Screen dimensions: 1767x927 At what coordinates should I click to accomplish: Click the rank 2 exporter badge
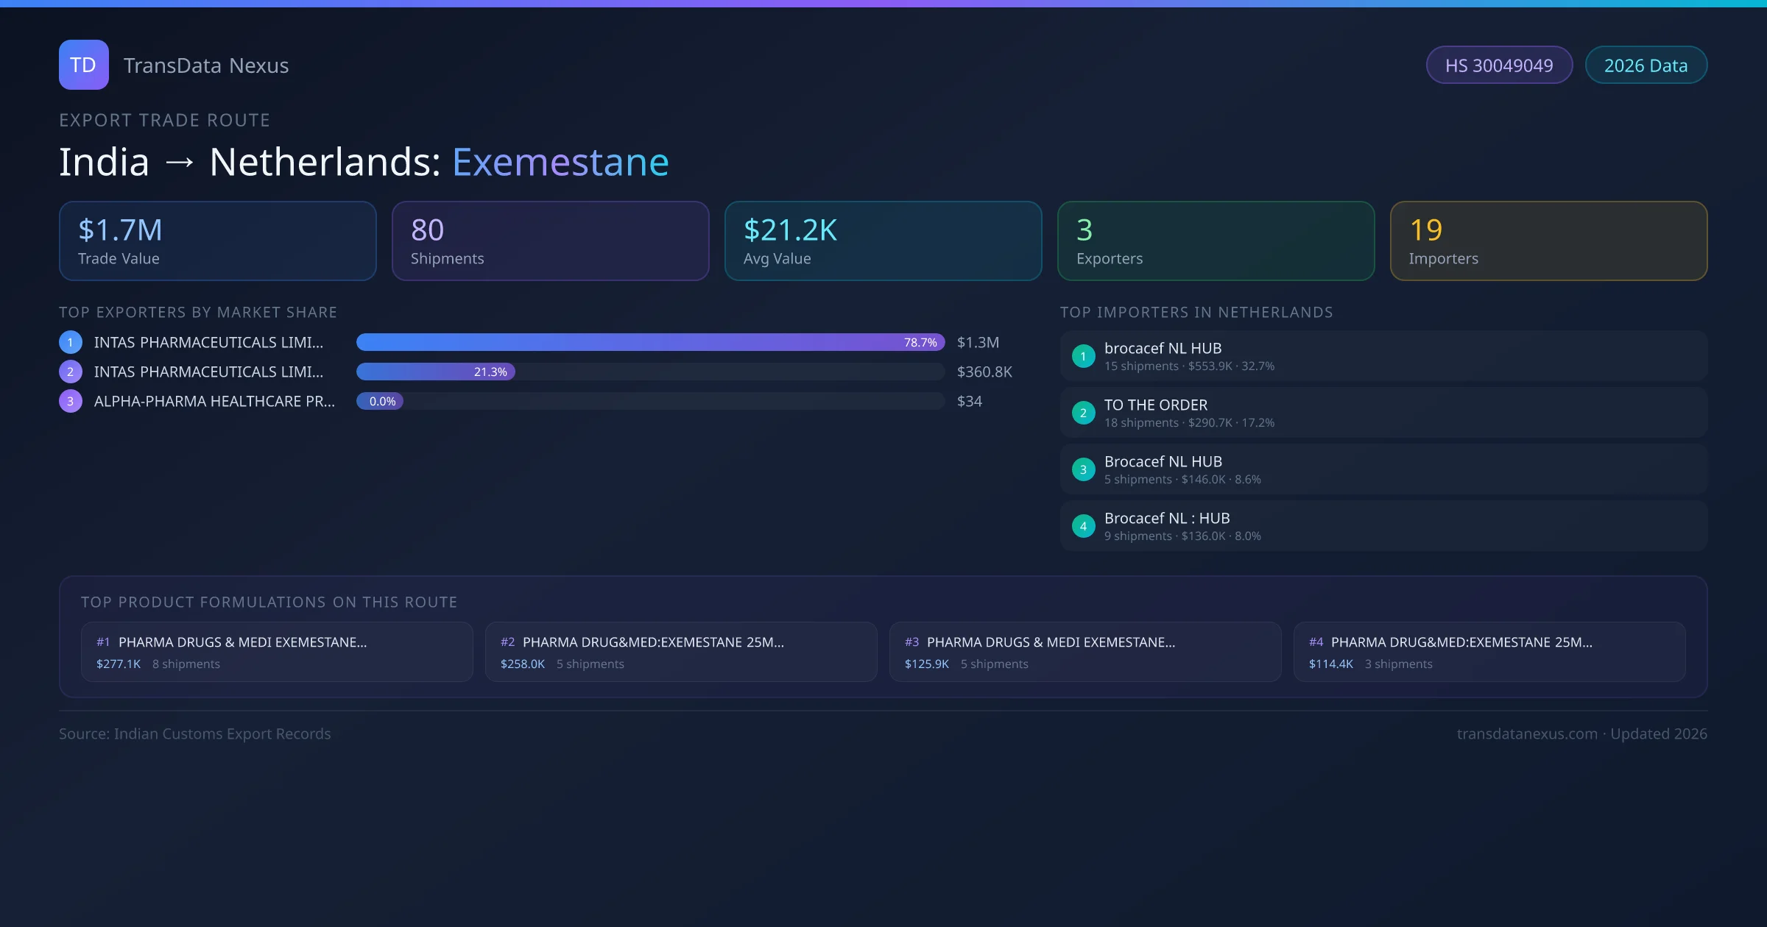pyautogui.click(x=71, y=372)
